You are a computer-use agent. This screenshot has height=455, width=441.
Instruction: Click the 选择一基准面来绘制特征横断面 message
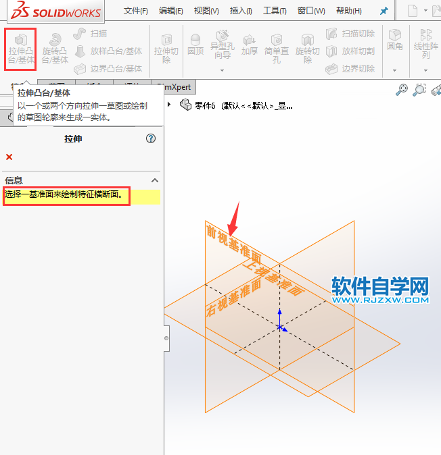pyautogui.click(x=64, y=194)
